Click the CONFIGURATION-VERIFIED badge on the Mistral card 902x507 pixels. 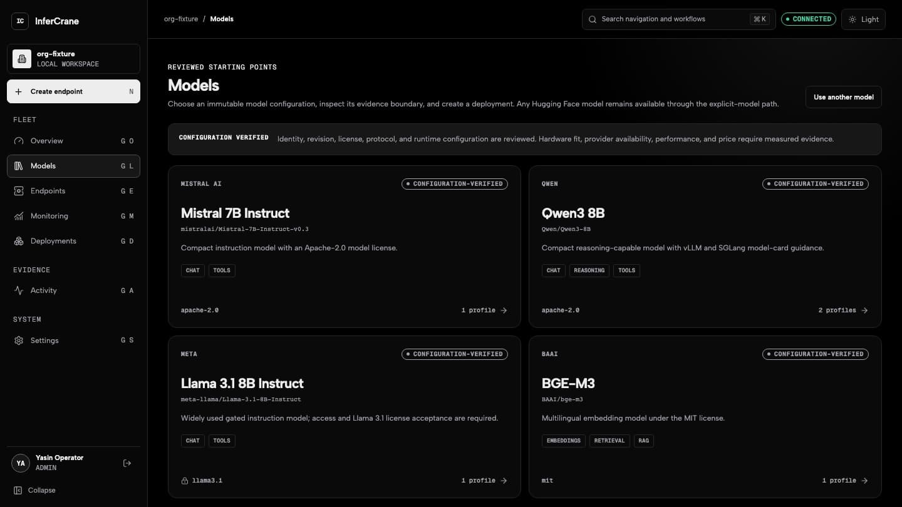[455, 184]
